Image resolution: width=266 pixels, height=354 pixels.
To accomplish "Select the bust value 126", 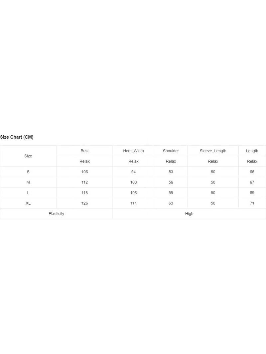I will coord(84,203).
